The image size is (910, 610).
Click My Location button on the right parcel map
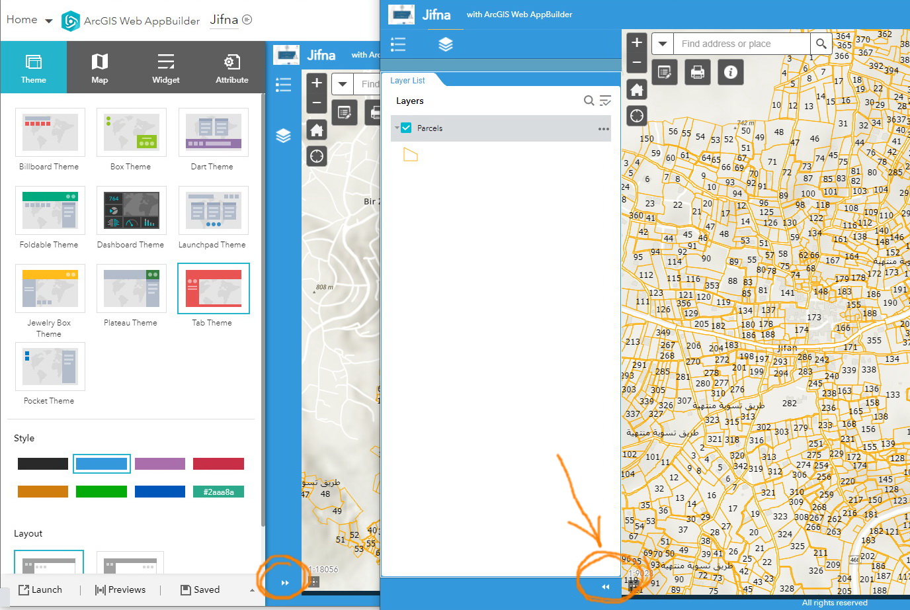click(x=637, y=116)
